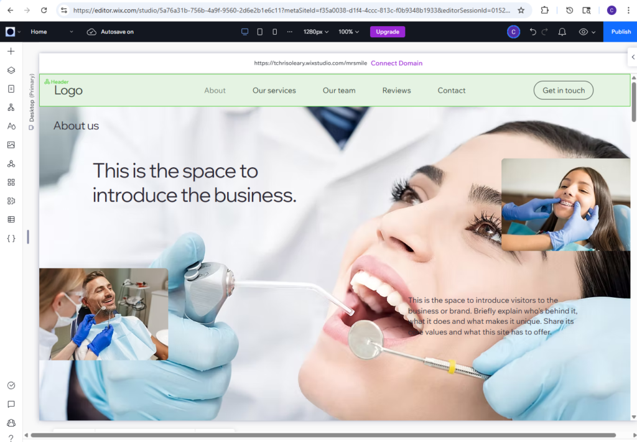Open the Layers panel in sidebar
The height and width of the screenshot is (442, 637).
[11, 70]
